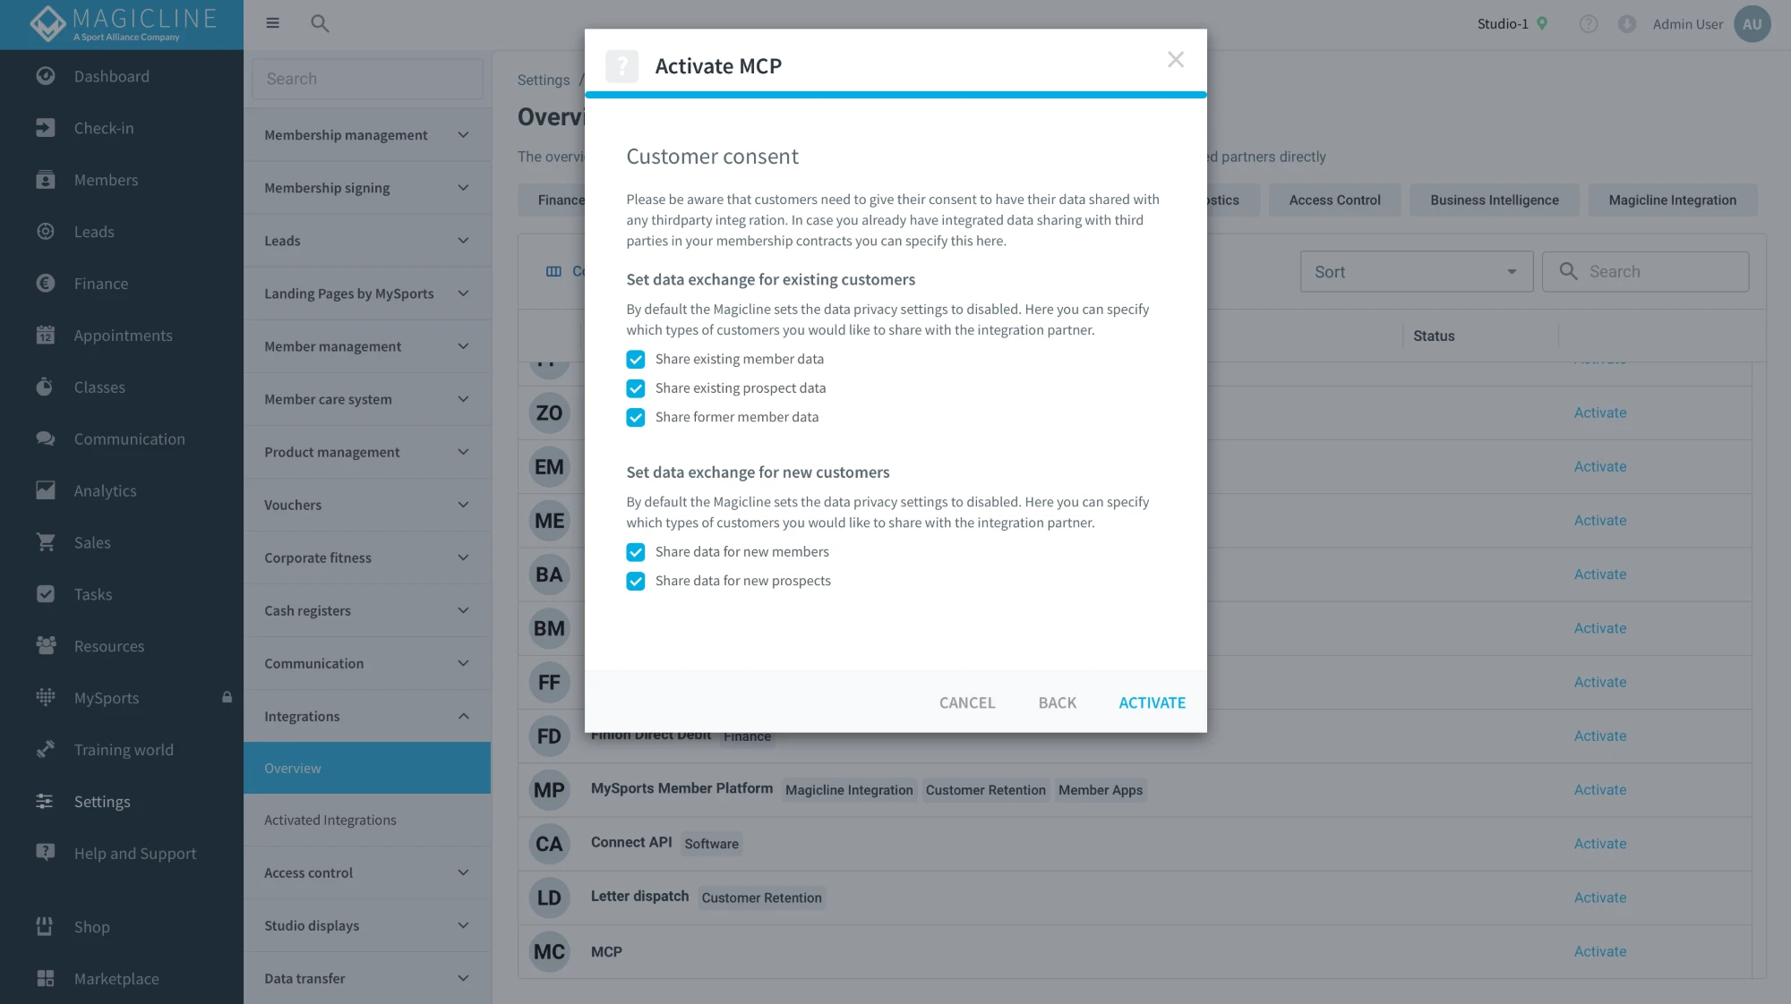Open Finance euro icon
The width and height of the screenshot is (1791, 1004).
pyautogui.click(x=46, y=284)
